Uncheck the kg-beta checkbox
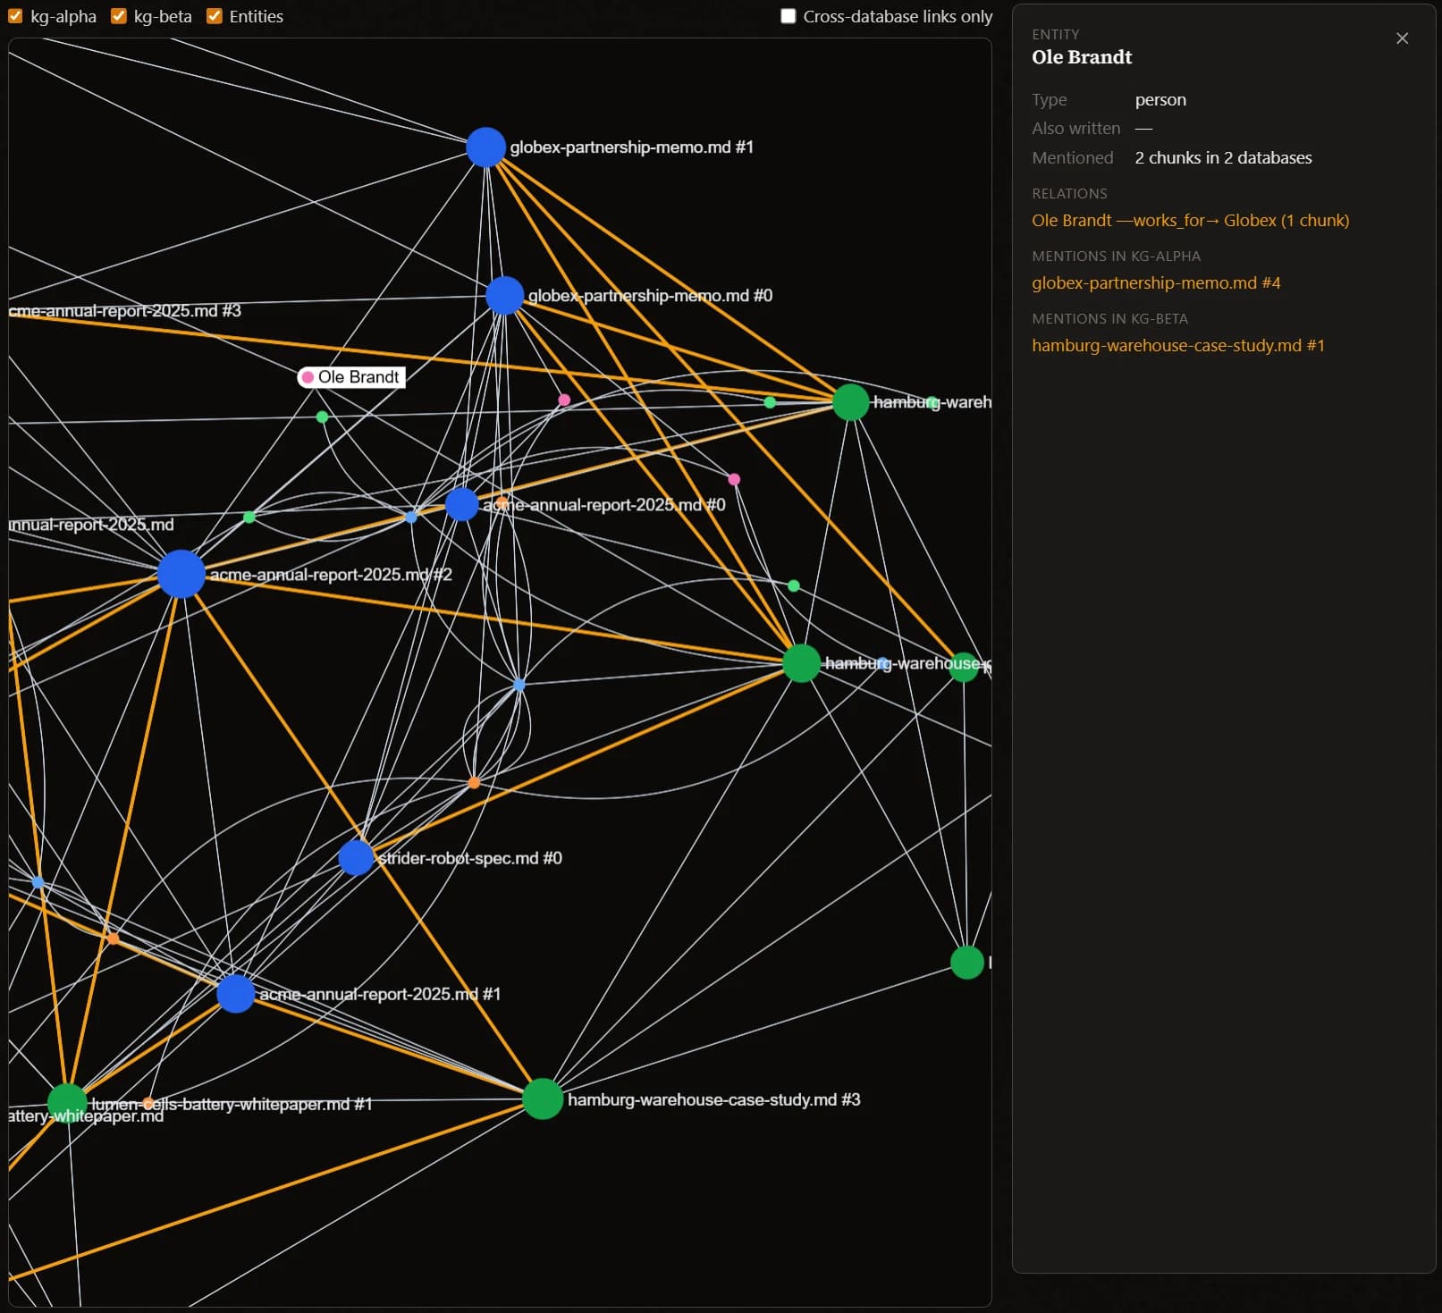1442x1313 pixels. pyautogui.click(x=118, y=16)
